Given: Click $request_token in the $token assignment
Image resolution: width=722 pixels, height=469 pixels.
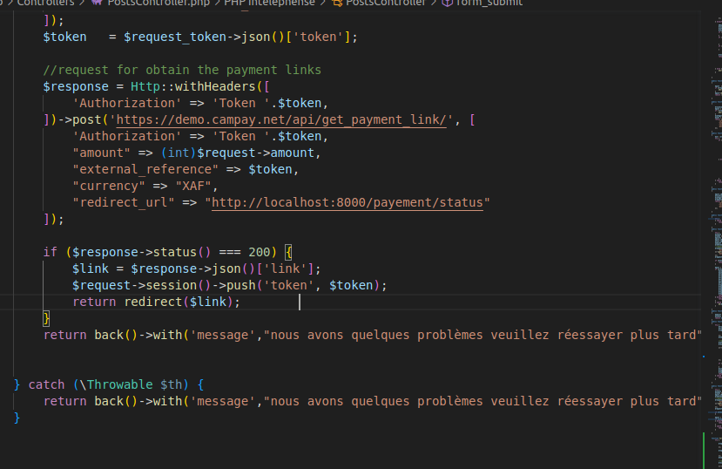Looking at the screenshot, I should pos(175,37).
